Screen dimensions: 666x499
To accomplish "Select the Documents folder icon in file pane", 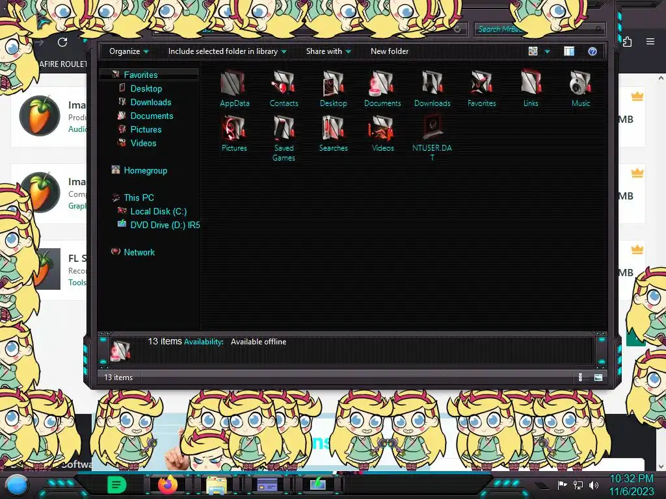I will point(382,88).
